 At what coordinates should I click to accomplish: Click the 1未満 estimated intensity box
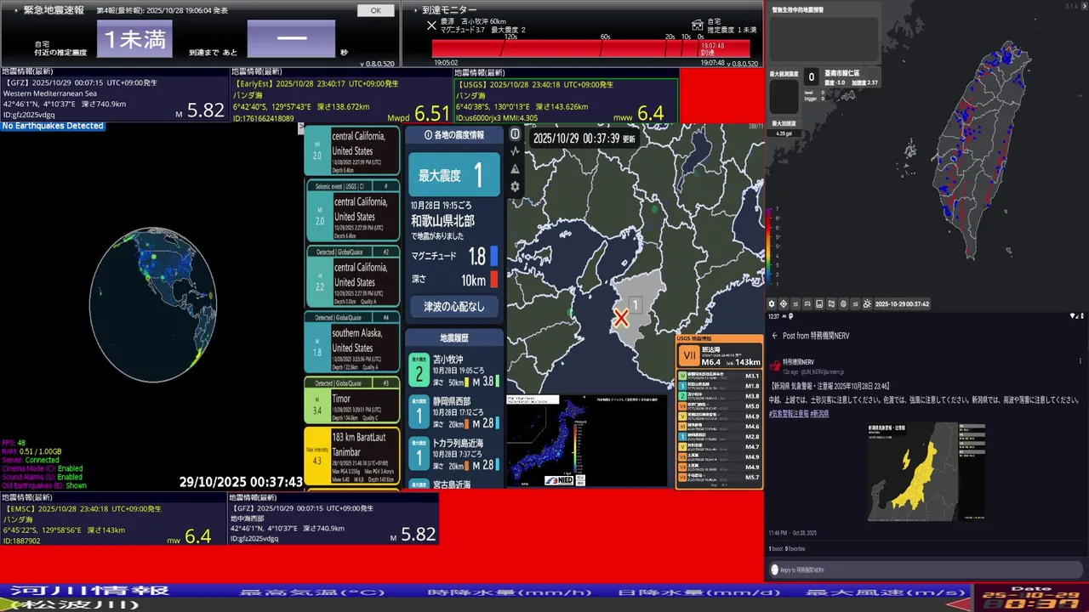click(x=134, y=38)
